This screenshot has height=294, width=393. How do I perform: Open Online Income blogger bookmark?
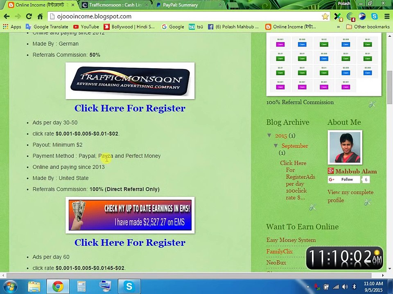[291, 27]
